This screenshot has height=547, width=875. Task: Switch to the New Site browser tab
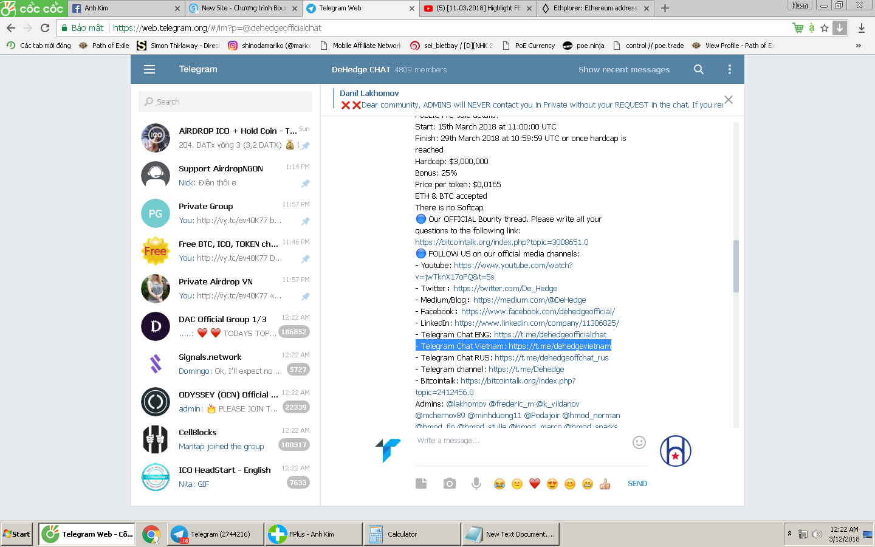[x=243, y=9]
